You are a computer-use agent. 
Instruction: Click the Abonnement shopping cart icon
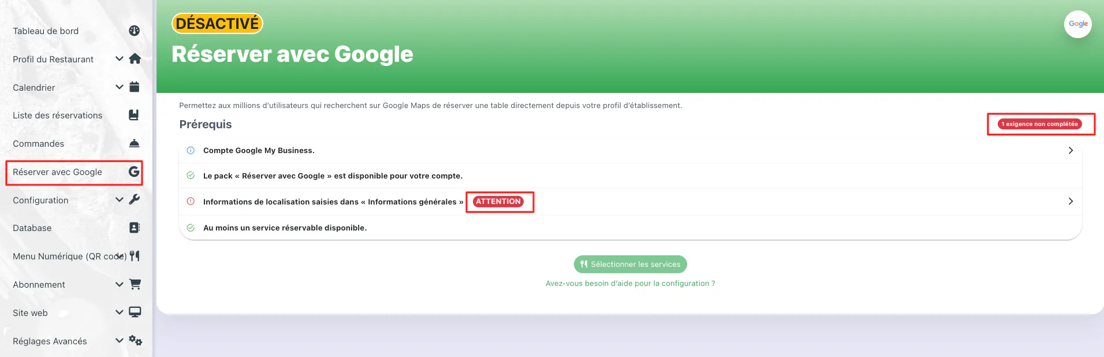135,284
